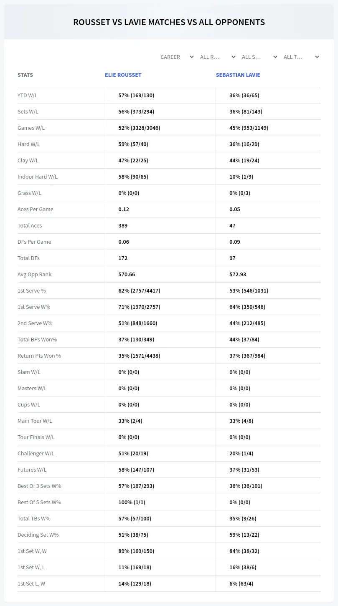Click the chevron arrow beside CAREER
338x606 pixels.
point(192,57)
